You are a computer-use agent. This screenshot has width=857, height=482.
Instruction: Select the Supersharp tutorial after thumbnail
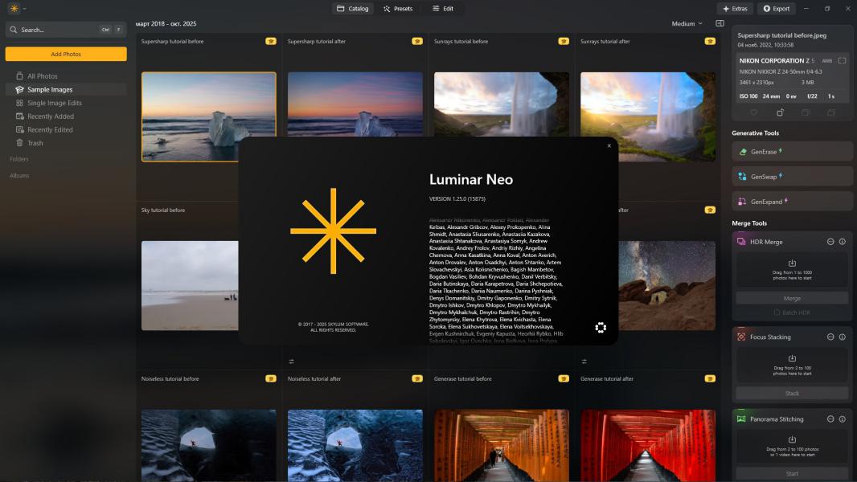point(355,116)
